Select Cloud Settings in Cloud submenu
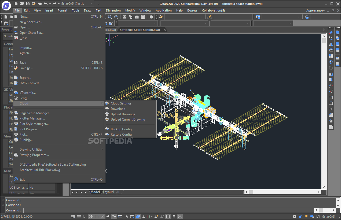This screenshot has width=341, height=220. (x=130, y=103)
